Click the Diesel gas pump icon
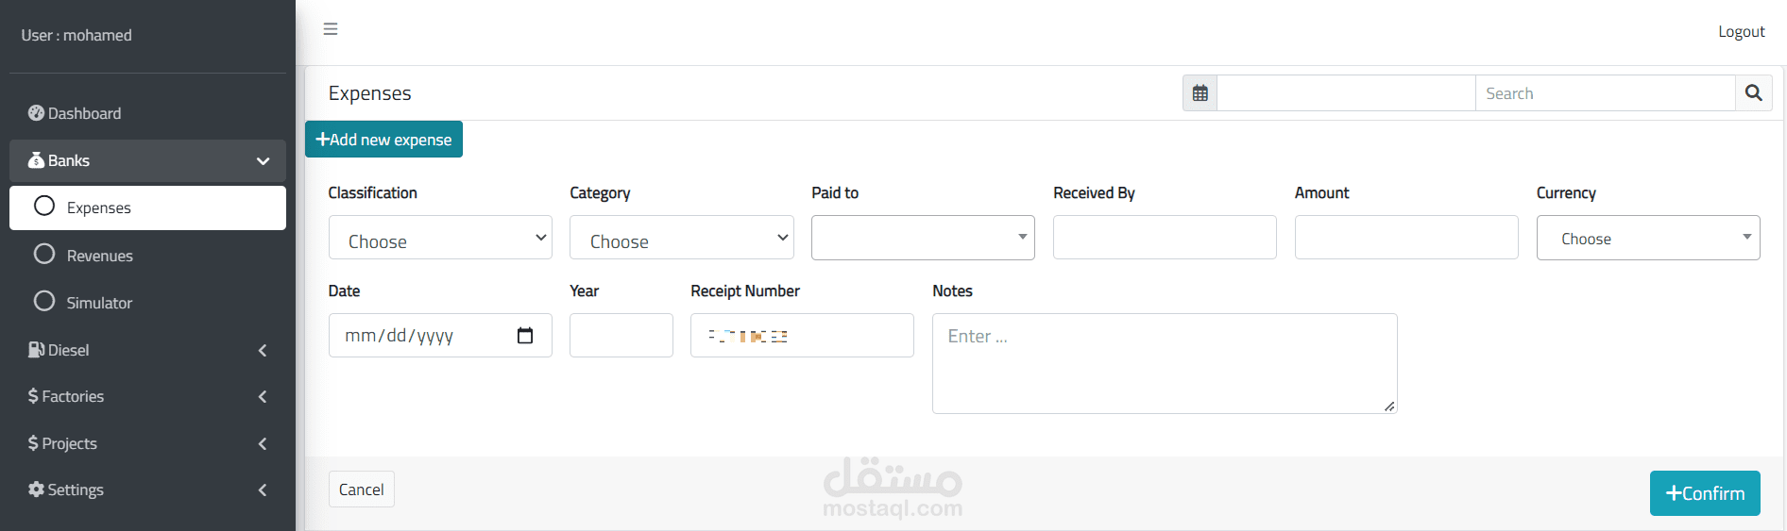Screen dimensions: 1787x531 (x=36, y=350)
